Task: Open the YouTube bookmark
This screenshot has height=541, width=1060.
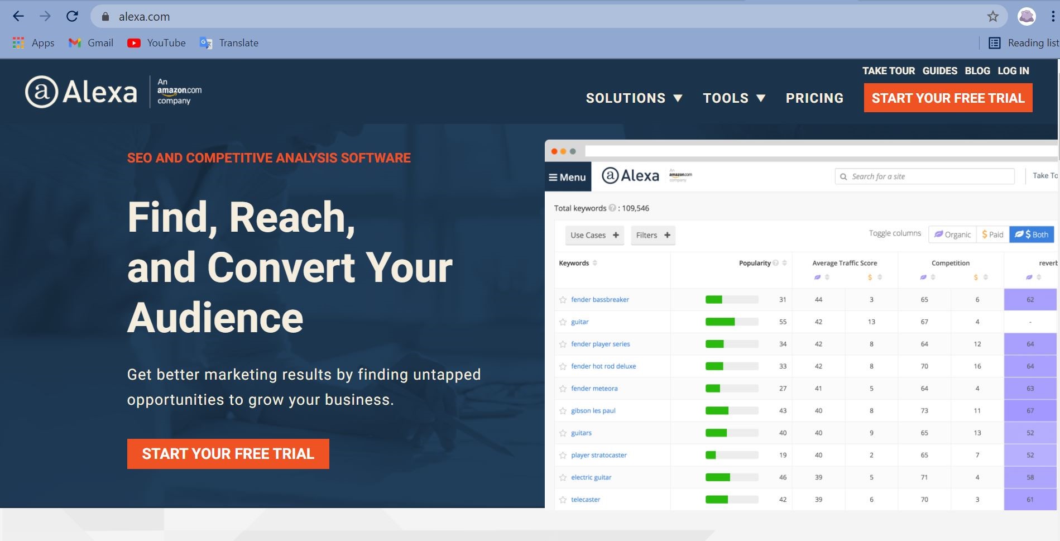Action: tap(156, 43)
